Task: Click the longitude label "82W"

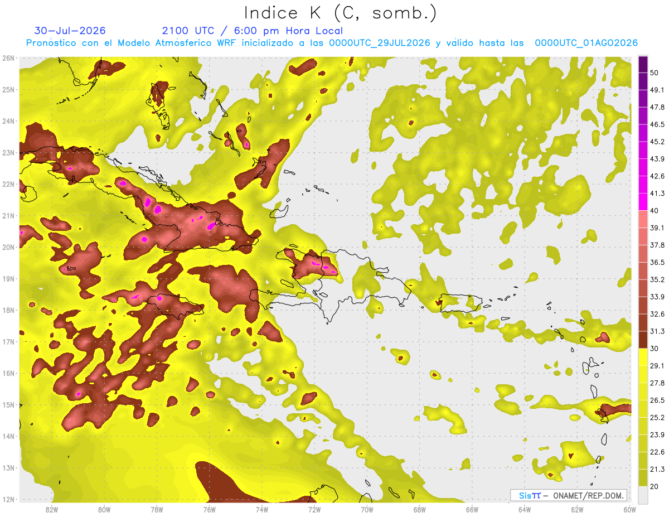Action: point(52,510)
